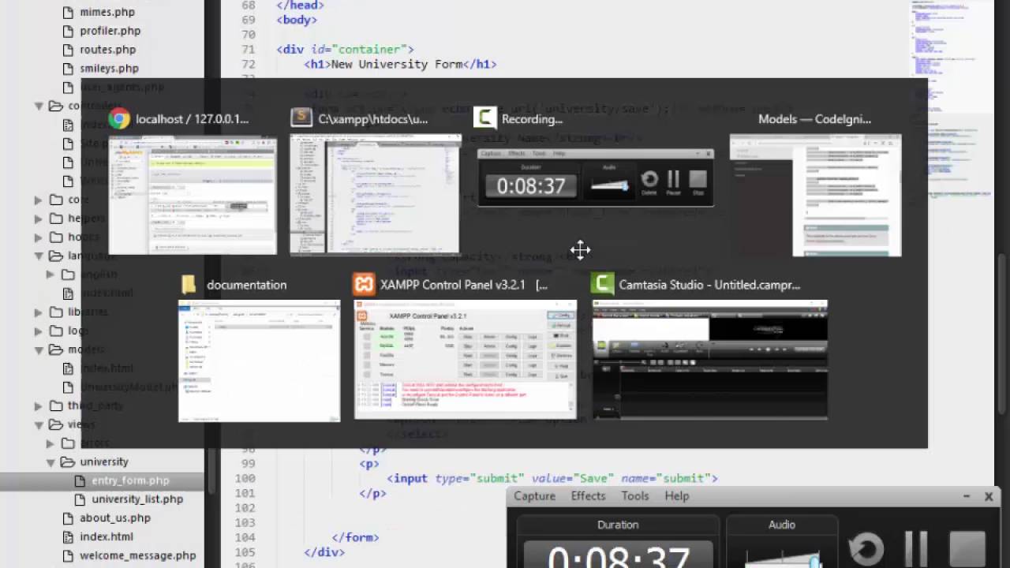Screen dimensions: 1010x568
Task: Click the Duration label in bottom recorder
Action: (x=618, y=525)
